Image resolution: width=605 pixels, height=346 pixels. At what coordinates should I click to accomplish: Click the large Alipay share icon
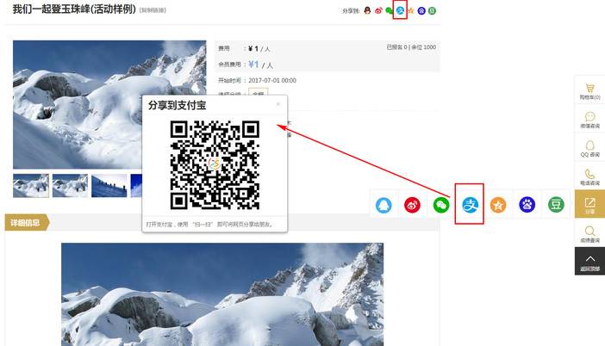pos(470,205)
